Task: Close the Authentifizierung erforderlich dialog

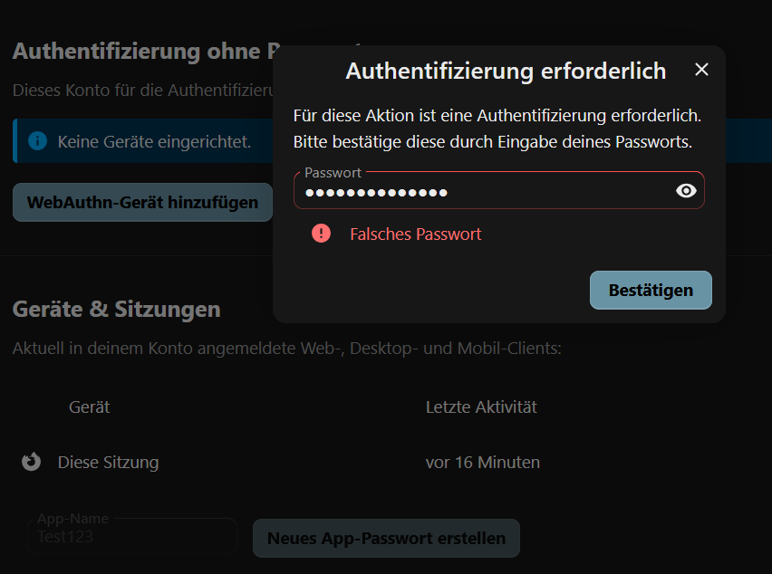Action: [701, 70]
